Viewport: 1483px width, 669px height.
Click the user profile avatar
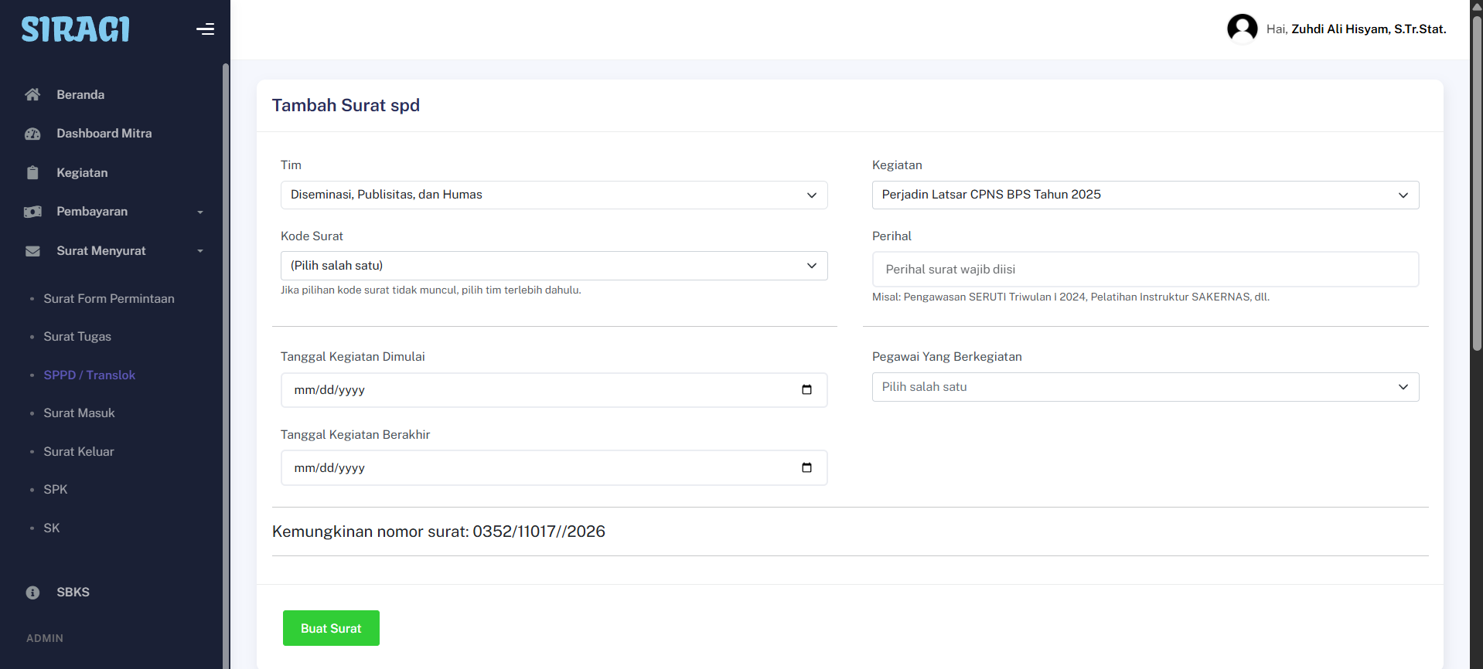[1242, 29]
